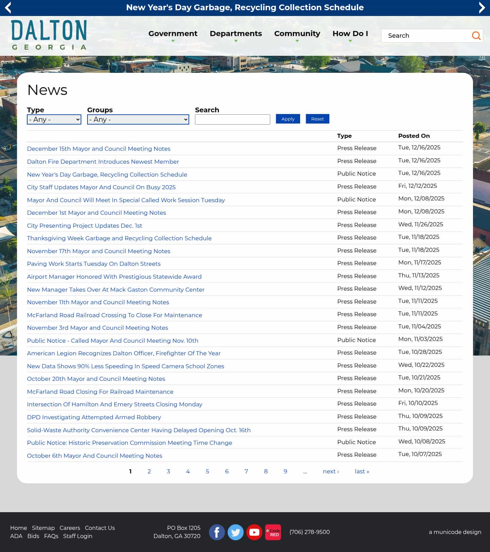This screenshot has height=552, width=490.
Task: Open Thanksgiving Week Garbage and Recycling schedule
Action: pyautogui.click(x=119, y=238)
